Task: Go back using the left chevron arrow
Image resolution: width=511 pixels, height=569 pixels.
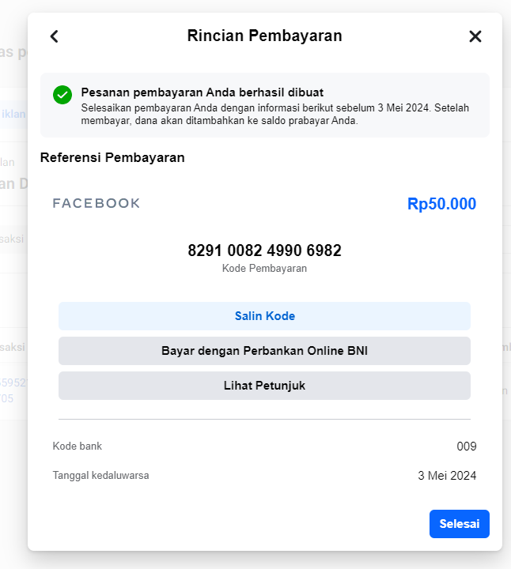Action: pyautogui.click(x=54, y=36)
